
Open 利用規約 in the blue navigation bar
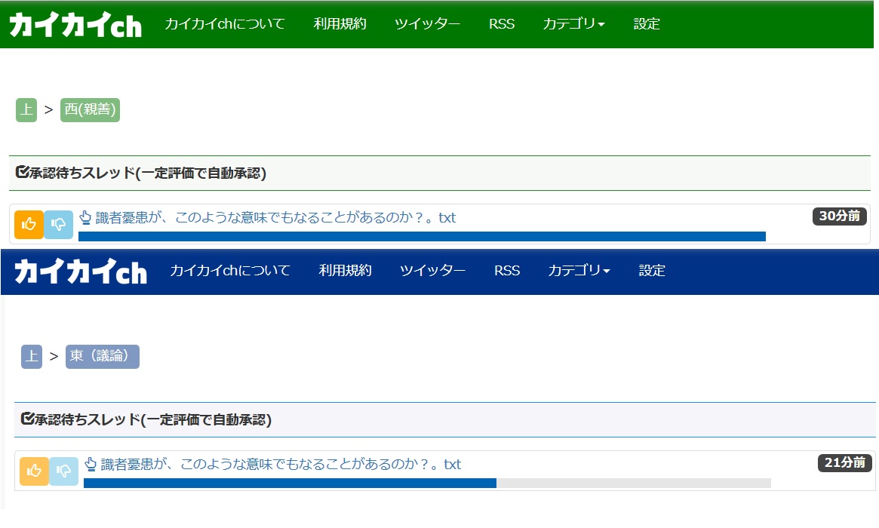pyautogui.click(x=345, y=270)
